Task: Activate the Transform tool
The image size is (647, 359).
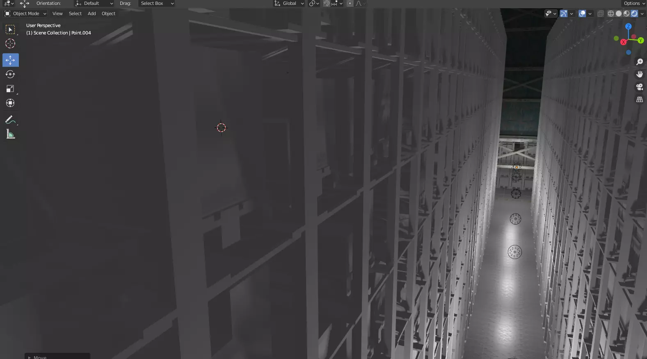Action: click(x=10, y=103)
